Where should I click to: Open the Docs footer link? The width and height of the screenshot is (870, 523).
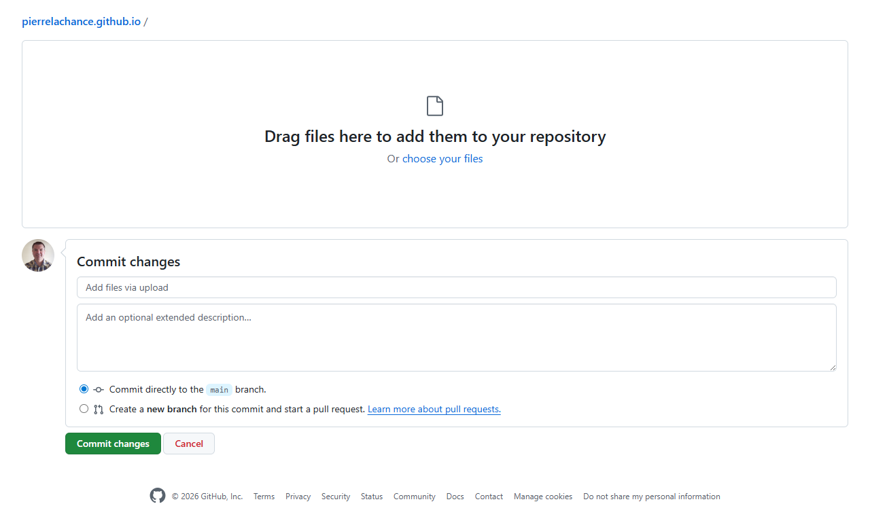pos(455,497)
